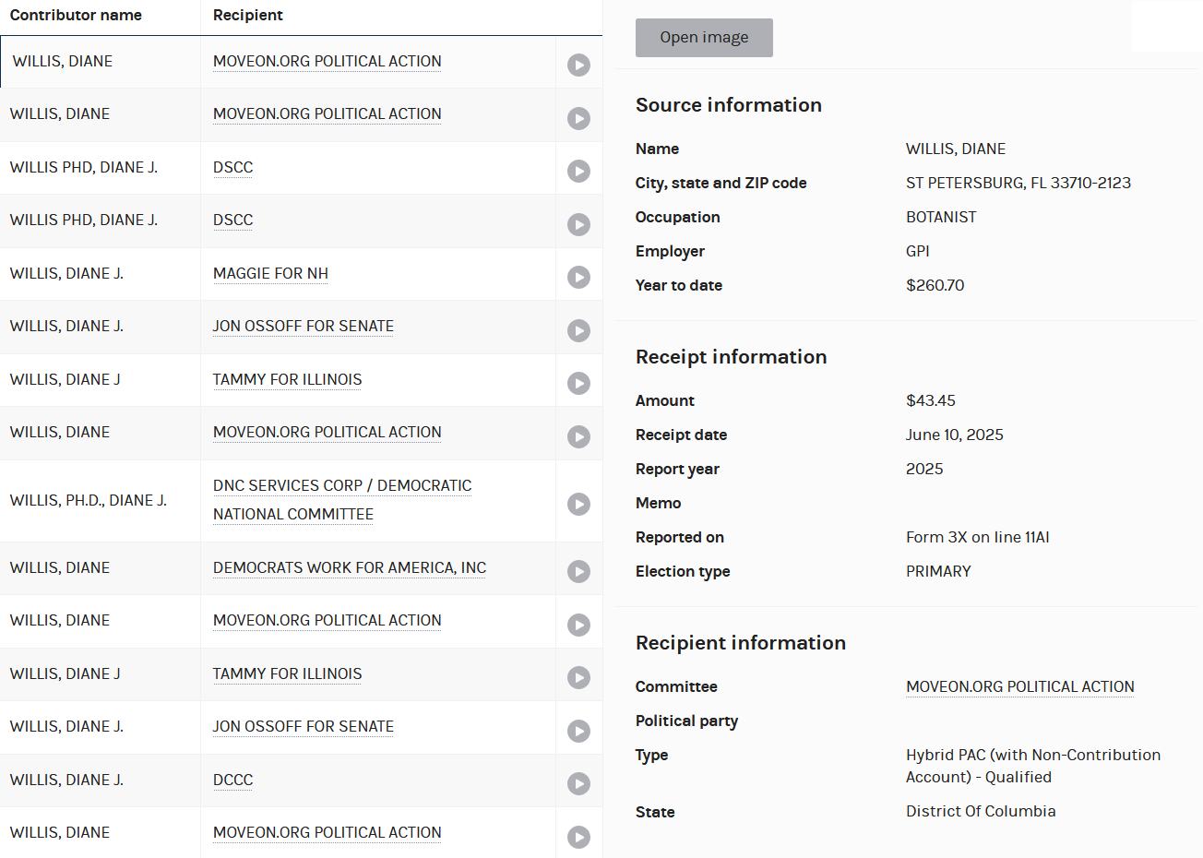
Task: Select election type value PRIMARY
Action: 938,571
